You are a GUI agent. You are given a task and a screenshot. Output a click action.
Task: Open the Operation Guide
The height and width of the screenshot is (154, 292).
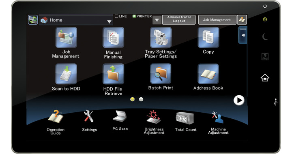[x=56, y=117]
